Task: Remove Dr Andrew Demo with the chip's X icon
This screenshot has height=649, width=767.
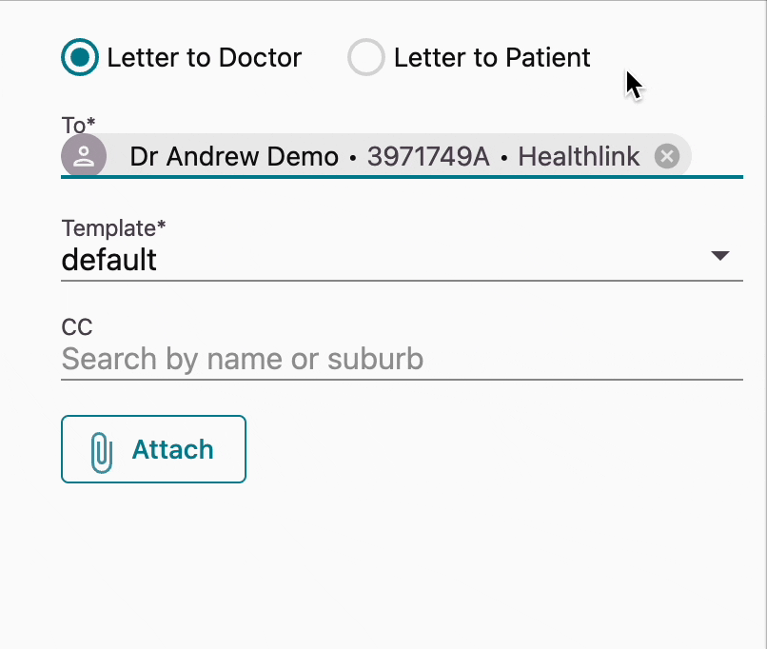Action: pos(667,156)
